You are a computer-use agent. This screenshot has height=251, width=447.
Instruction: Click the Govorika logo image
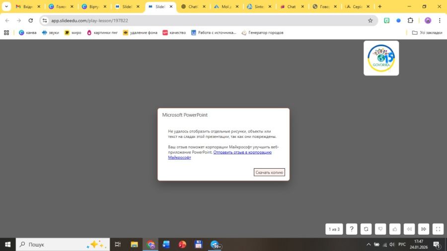(381, 58)
